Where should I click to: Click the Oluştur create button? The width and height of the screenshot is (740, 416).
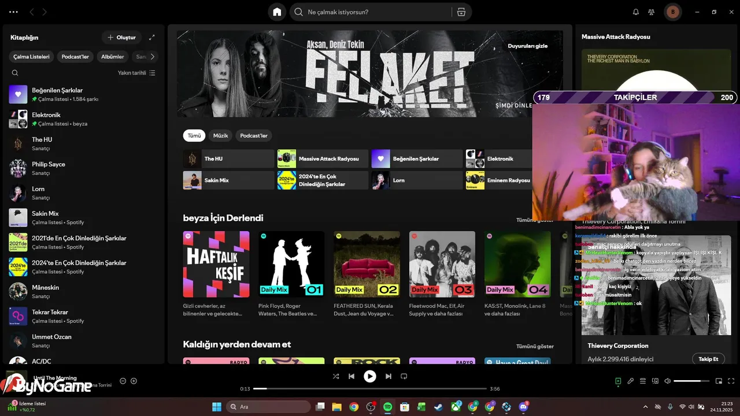coord(121,38)
